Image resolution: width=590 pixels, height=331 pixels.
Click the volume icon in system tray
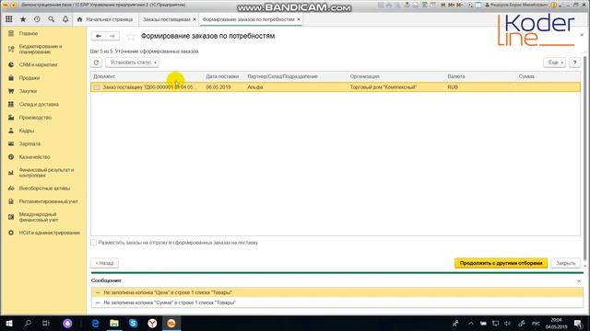[x=508, y=323]
